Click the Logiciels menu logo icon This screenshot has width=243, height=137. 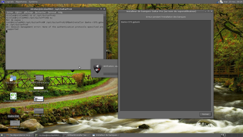[3, 2]
